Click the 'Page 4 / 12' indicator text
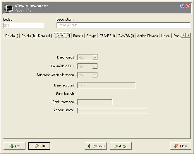The width and height of the screenshot is (194, 154). tap(23, 10)
